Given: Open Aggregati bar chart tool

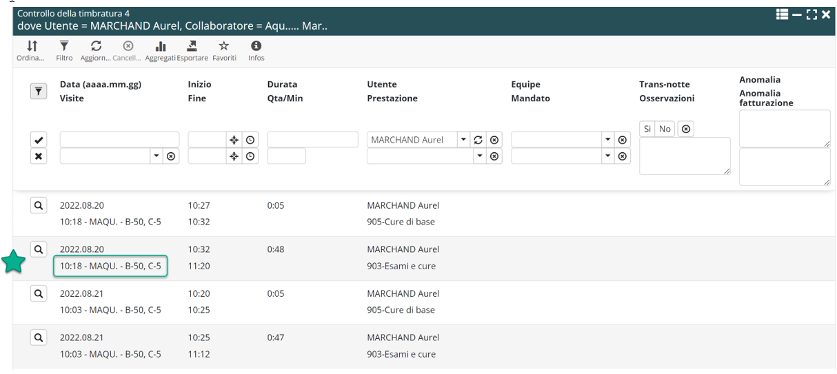Looking at the screenshot, I should click(161, 47).
